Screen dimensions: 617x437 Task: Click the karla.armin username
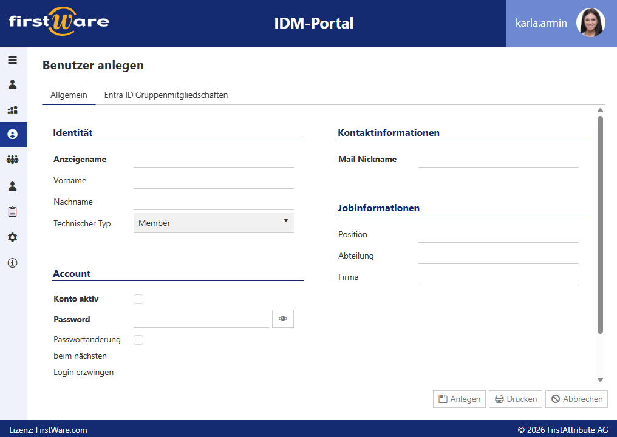point(541,23)
